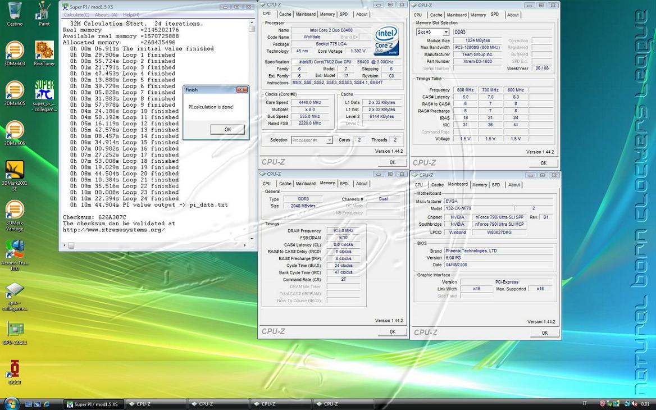Click the DRAM Frequency value field
This screenshot has height=410, width=656.
[343, 230]
